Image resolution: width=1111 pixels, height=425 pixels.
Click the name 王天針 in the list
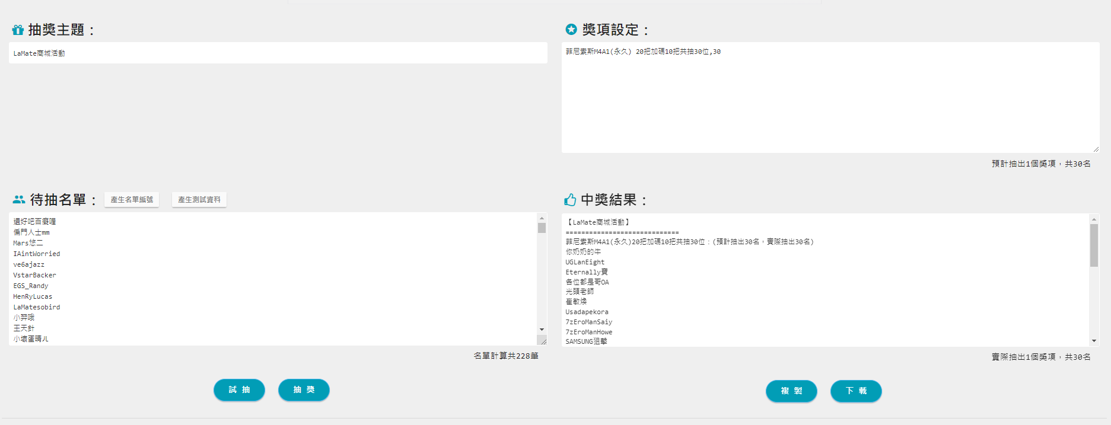tap(24, 328)
